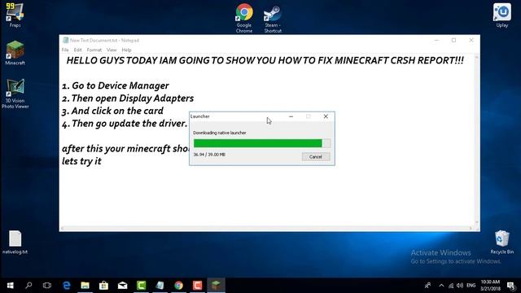Click the 'lets try it' line in Notepad
The image size is (521, 293).
tap(81, 161)
